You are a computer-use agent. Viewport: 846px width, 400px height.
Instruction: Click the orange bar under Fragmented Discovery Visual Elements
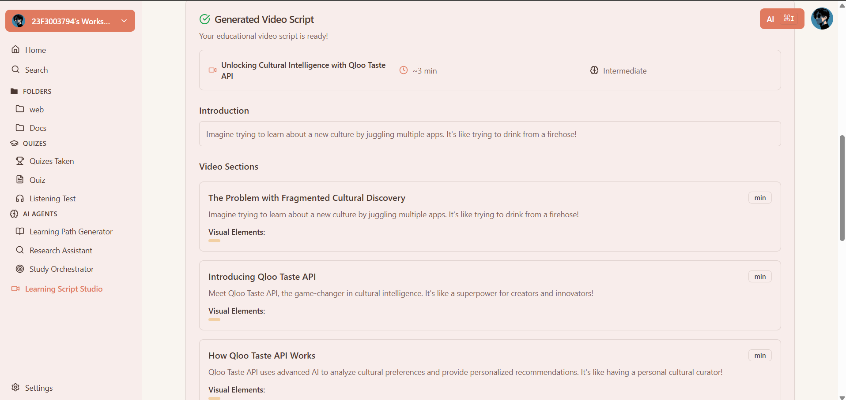[214, 241]
